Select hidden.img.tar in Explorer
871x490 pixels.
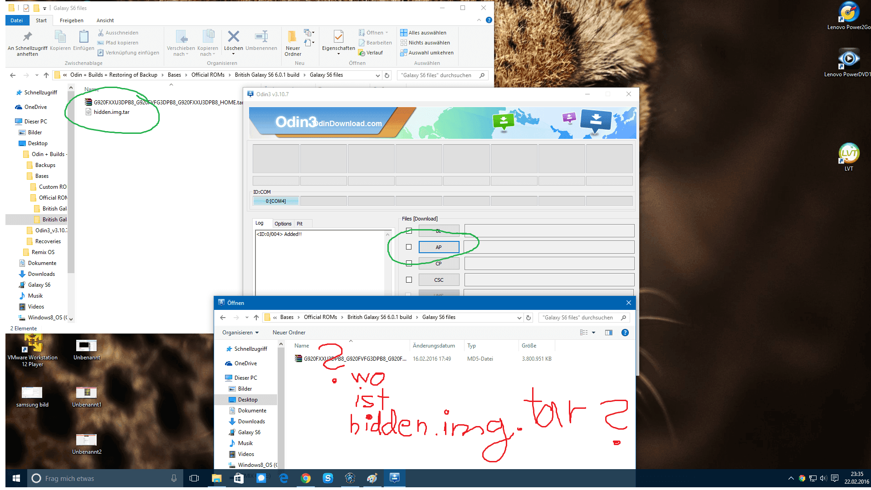point(112,112)
